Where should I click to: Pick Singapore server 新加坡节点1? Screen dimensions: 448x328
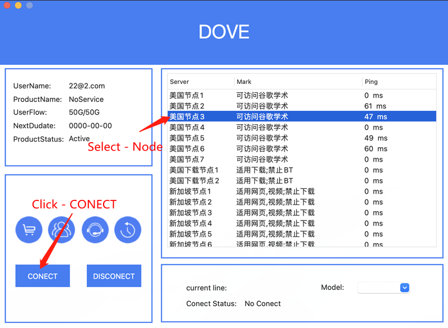click(190, 191)
